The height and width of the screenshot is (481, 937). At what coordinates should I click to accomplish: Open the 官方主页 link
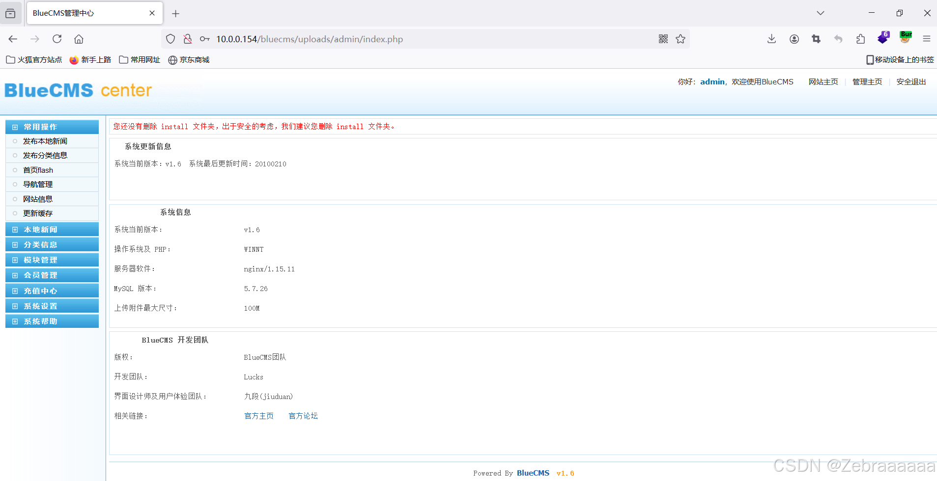259,416
